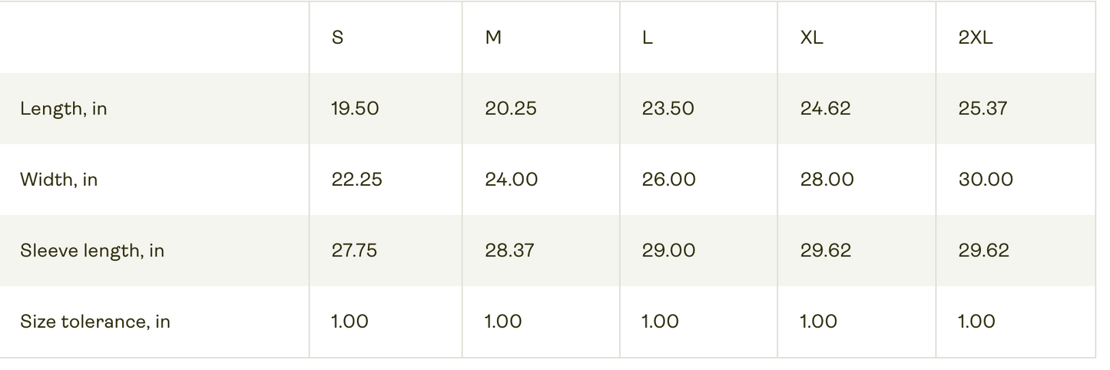Click the 22.25 width value for S

(x=356, y=180)
